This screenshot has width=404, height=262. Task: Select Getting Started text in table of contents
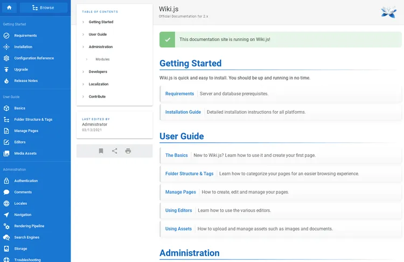click(101, 22)
